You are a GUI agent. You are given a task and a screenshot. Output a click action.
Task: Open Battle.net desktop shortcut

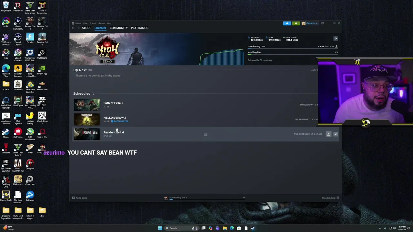coord(30,197)
